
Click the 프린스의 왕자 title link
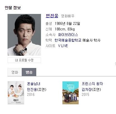tap(92, 84)
